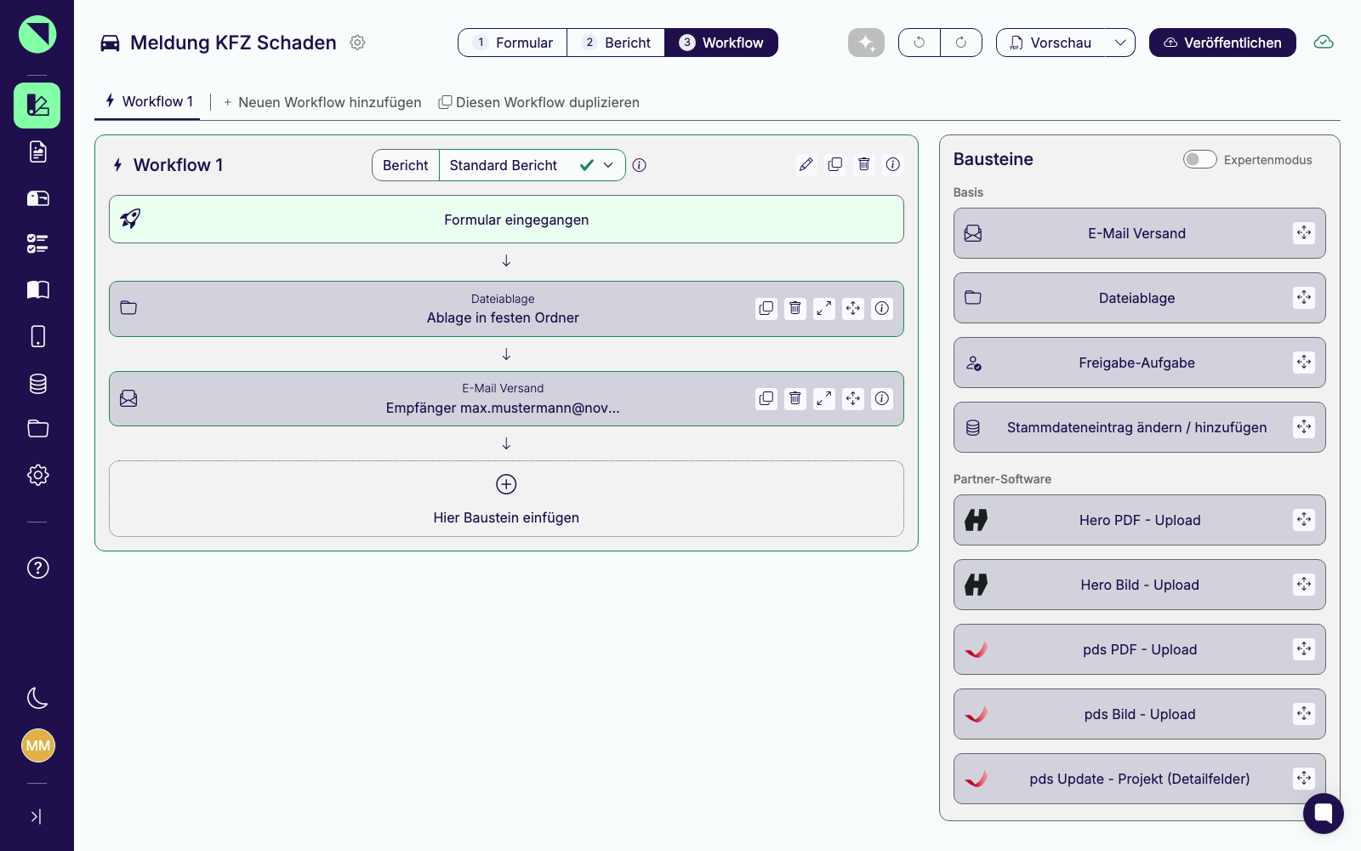The image size is (1361, 851).
Task: Open the database icon in sidebar
Action: (x=37, y=384)
